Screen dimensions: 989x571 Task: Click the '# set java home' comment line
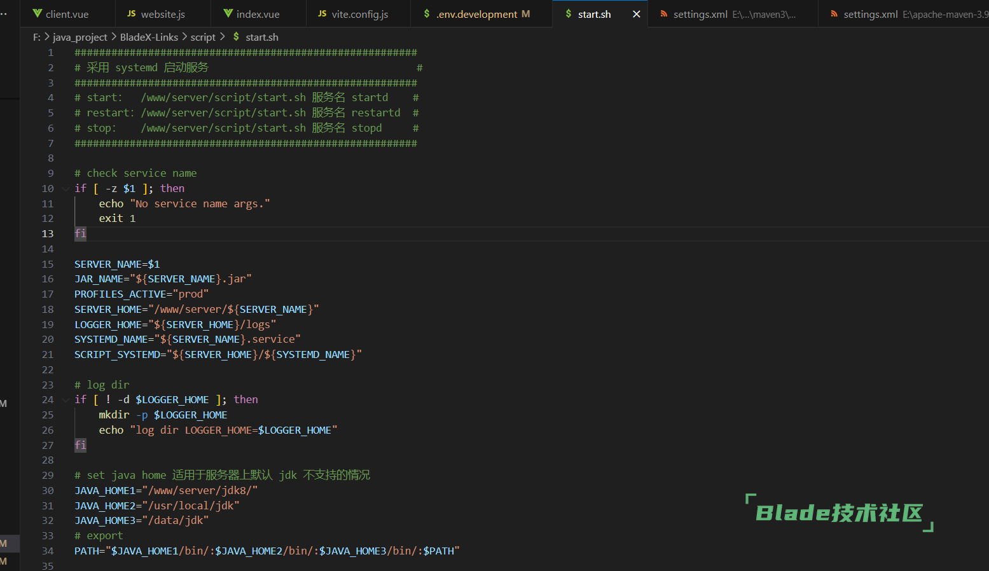pos(222,476)
